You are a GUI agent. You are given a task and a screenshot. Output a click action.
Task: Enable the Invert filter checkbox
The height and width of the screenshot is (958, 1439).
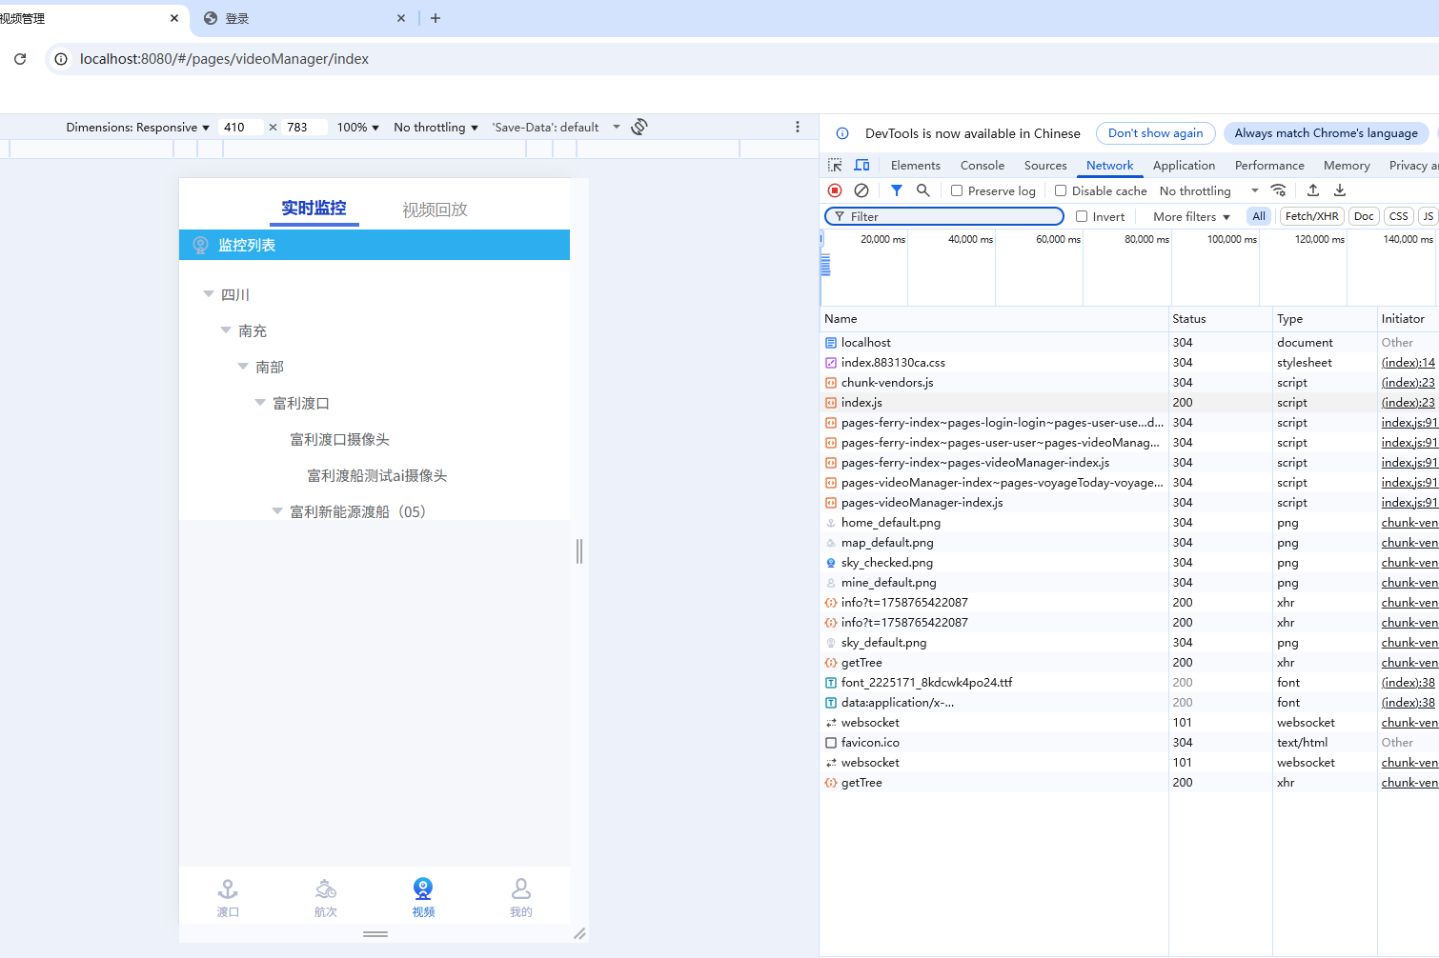click(1084, 216)
